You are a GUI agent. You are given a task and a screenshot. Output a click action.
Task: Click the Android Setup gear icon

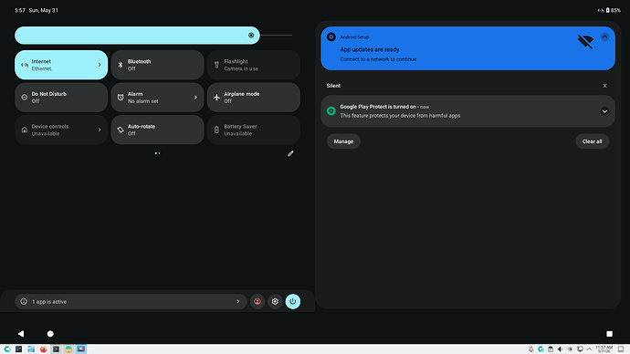tap(331, 36)
